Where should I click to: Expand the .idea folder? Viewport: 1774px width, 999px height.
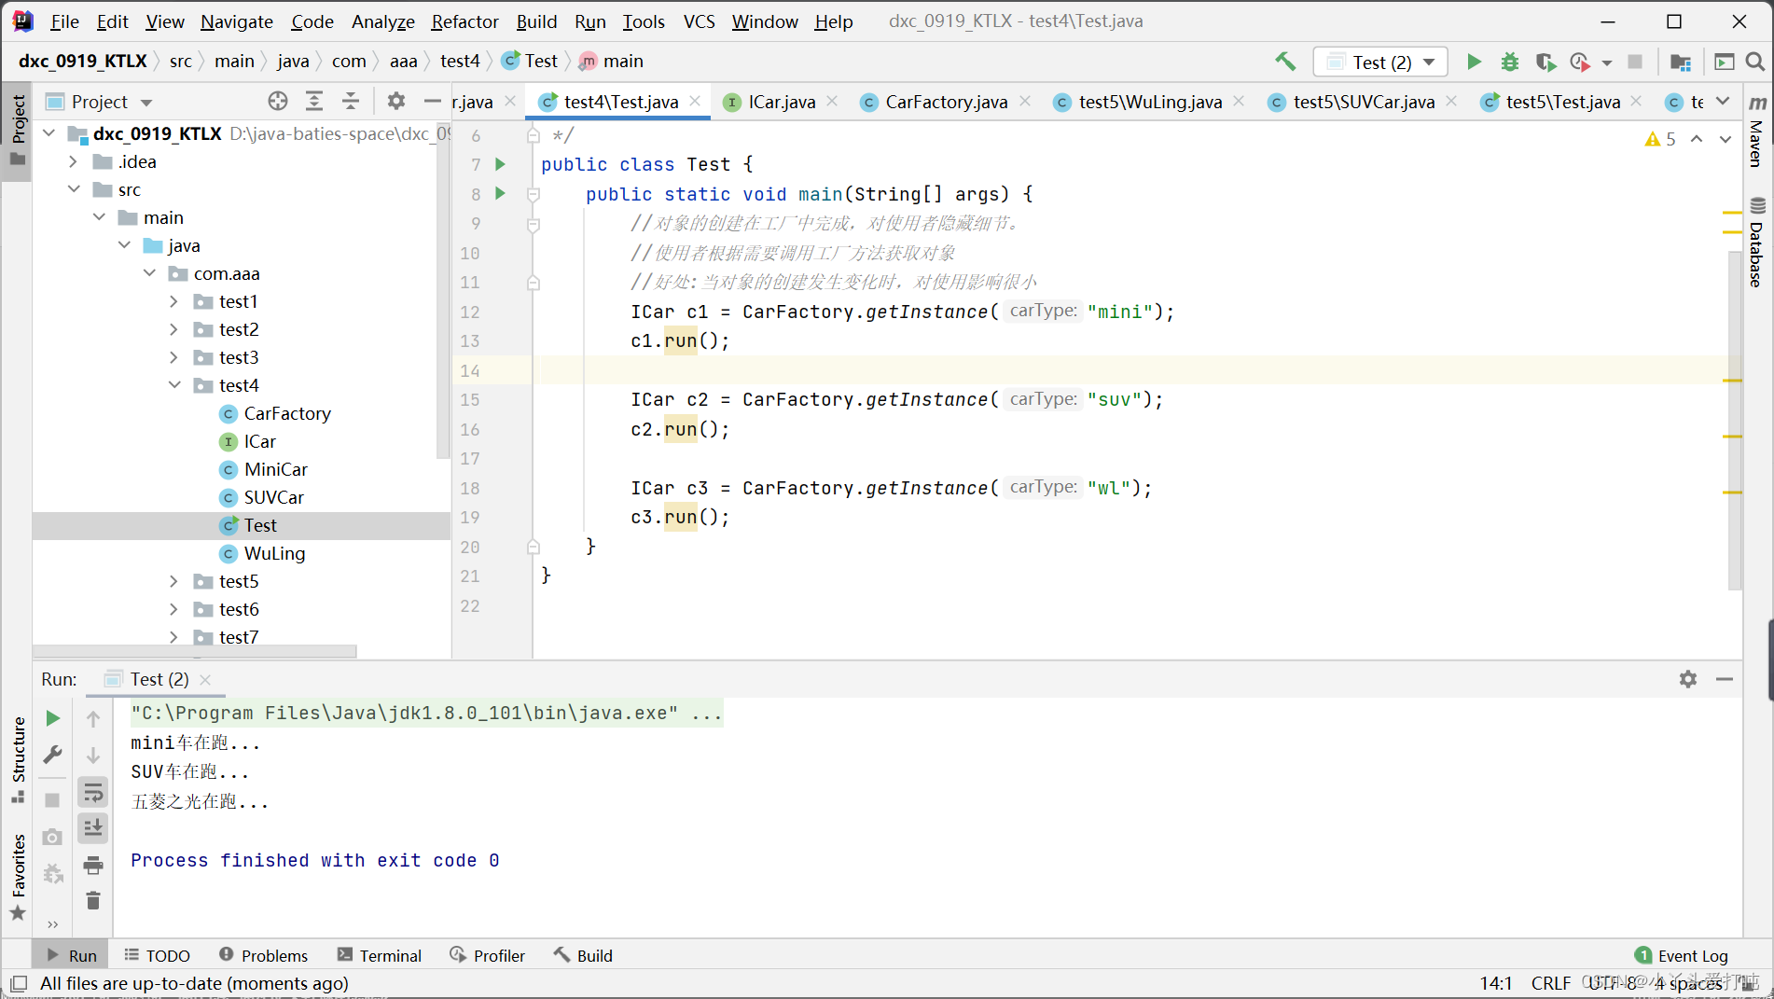[x=74, y=161]
